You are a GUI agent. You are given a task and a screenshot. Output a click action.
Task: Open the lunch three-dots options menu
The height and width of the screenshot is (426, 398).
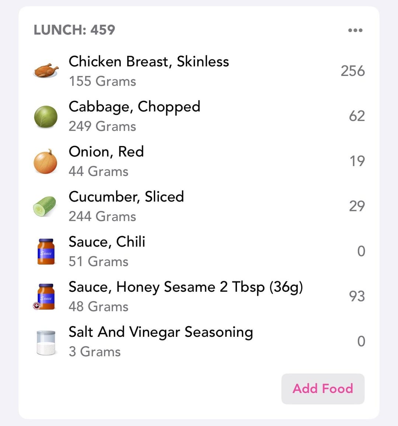tap(355, 30)
